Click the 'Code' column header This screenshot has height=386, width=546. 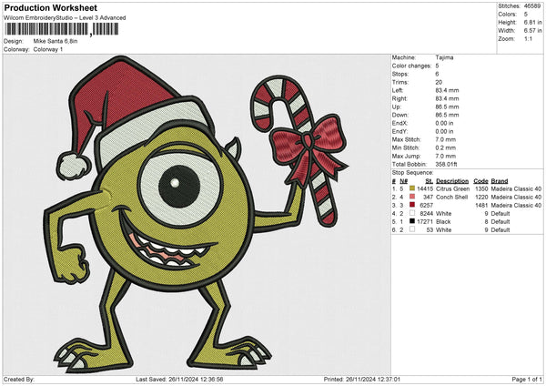point(480,181)
